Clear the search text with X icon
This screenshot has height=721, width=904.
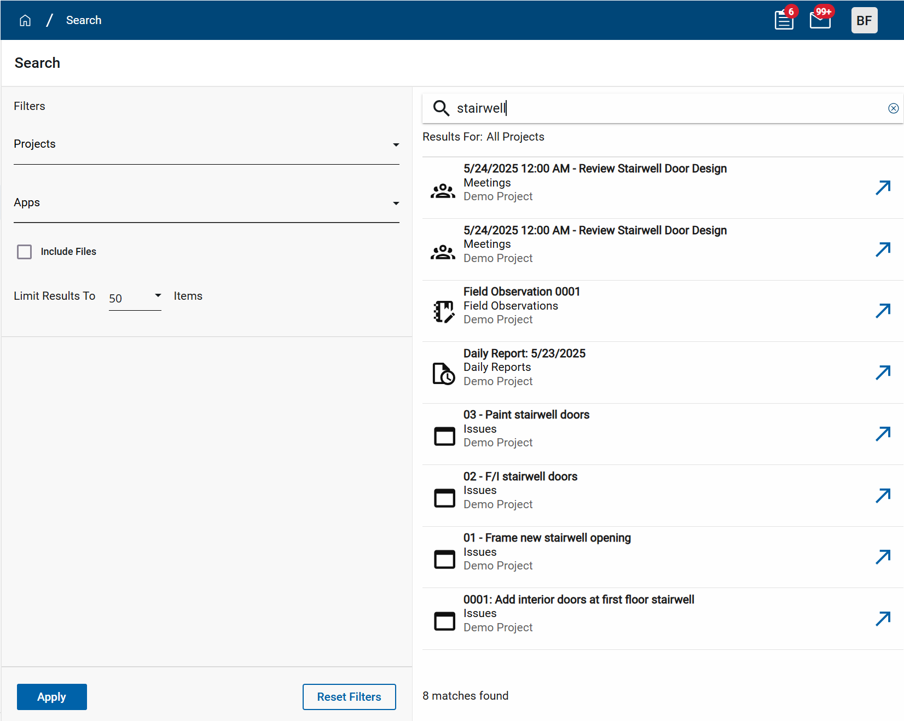pos(893,108)
